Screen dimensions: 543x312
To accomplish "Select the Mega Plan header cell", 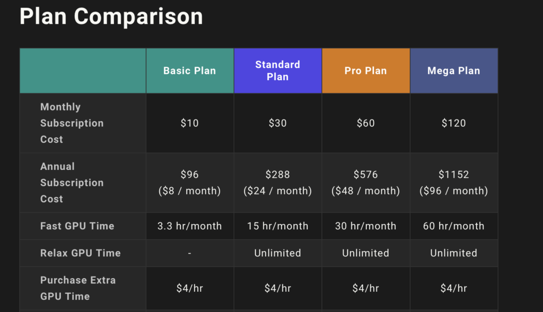I will [454, 71].
